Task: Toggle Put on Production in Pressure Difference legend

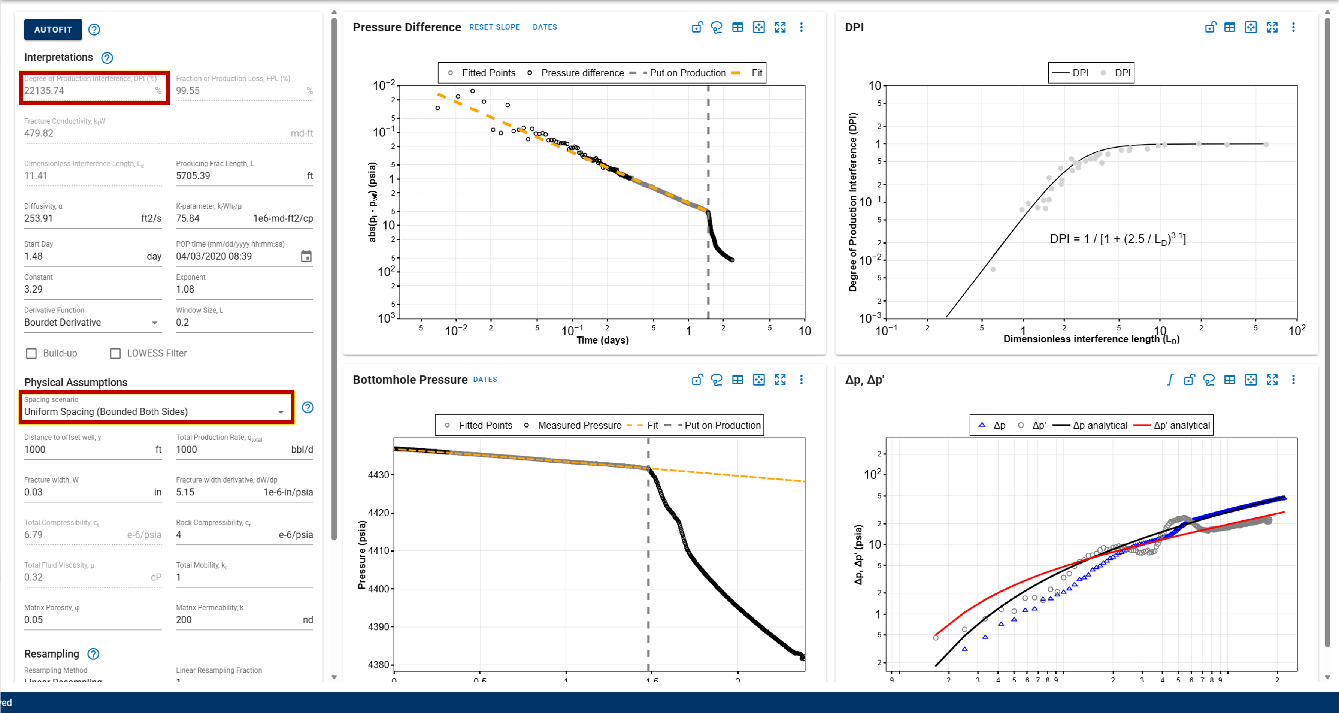Action: (678, 73)
